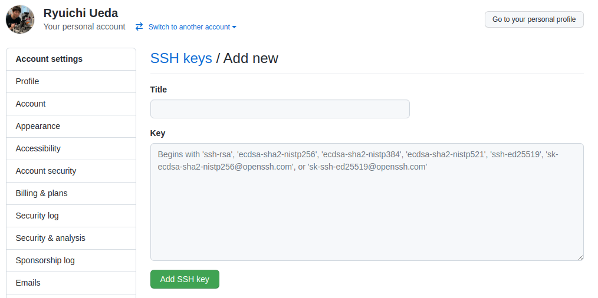Open the SSH keys breadcrumb link
This screenshot has width=598, height=298.
point(181,58)
